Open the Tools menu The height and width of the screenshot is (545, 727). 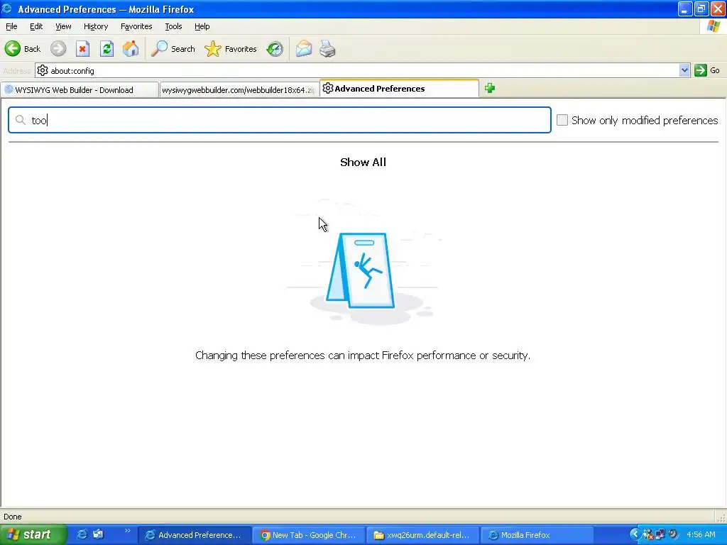[173, 26]
